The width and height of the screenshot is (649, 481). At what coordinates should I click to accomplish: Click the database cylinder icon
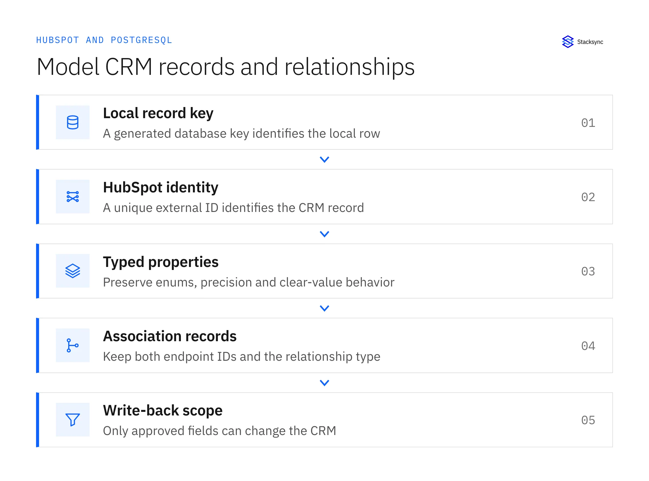point(73,122)
